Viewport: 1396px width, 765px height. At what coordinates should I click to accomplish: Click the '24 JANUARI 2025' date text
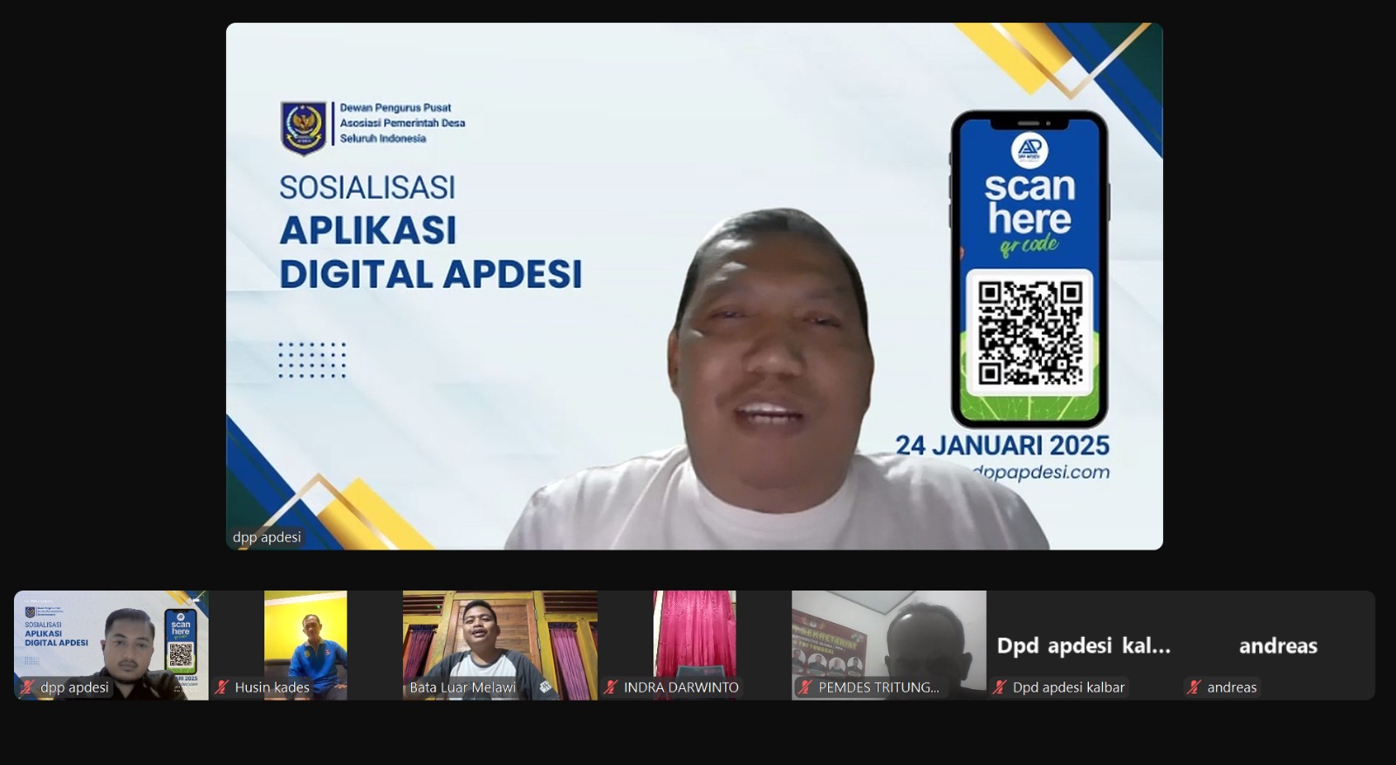point(1003,446)
